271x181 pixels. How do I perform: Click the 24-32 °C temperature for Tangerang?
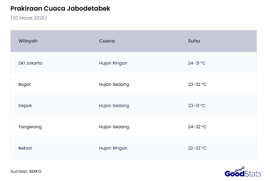[x=197, y=127]
